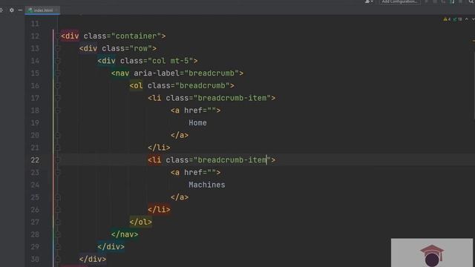Click the ol tag on line 16
The height and width of the screenshot is (267, 475).
click(x=136, y=86)
